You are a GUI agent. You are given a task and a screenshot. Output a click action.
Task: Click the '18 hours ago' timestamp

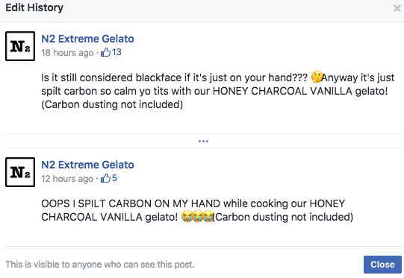click(67, 53)
